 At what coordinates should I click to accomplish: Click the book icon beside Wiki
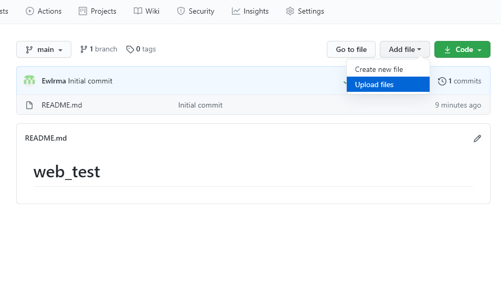pos(138,11)
